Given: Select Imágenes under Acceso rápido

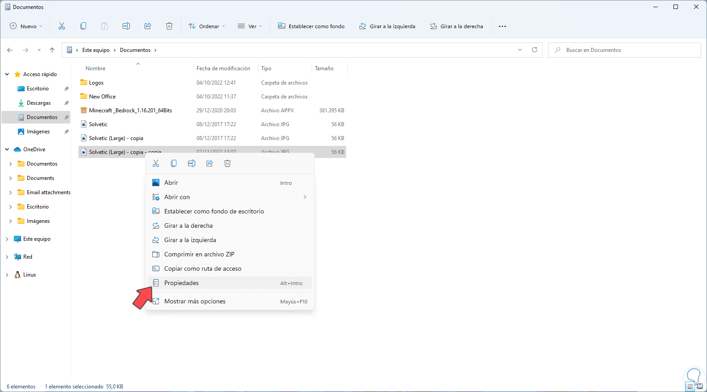Looking at the screenshot, I should coord(38,132).
